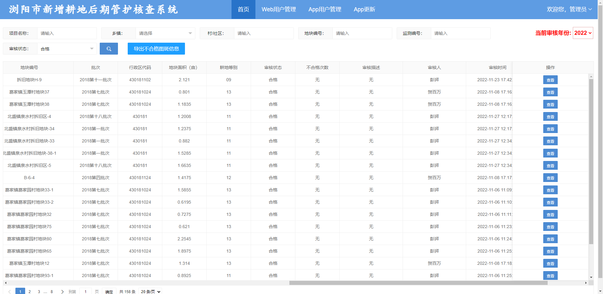Image resolution: width=603 pixels, height=294 pixels.
Task: Click the 监测编号 input field
Action: [461, 33]
